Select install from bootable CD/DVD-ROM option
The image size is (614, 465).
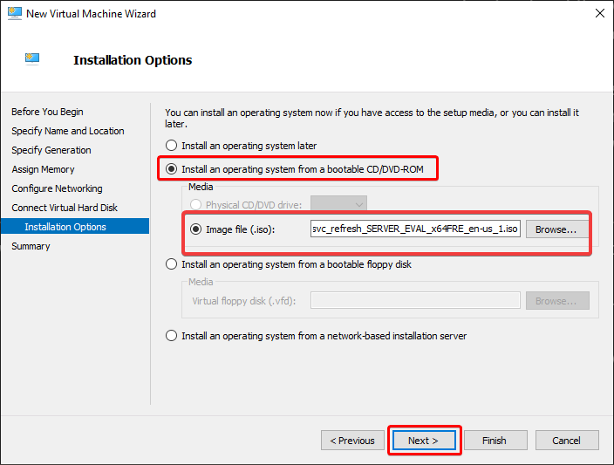171,169
